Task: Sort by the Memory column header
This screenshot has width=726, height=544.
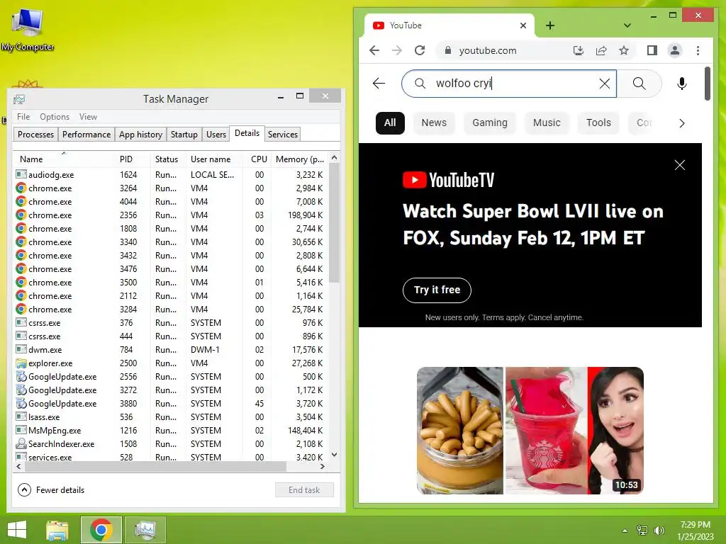Action: click(300, 159)
